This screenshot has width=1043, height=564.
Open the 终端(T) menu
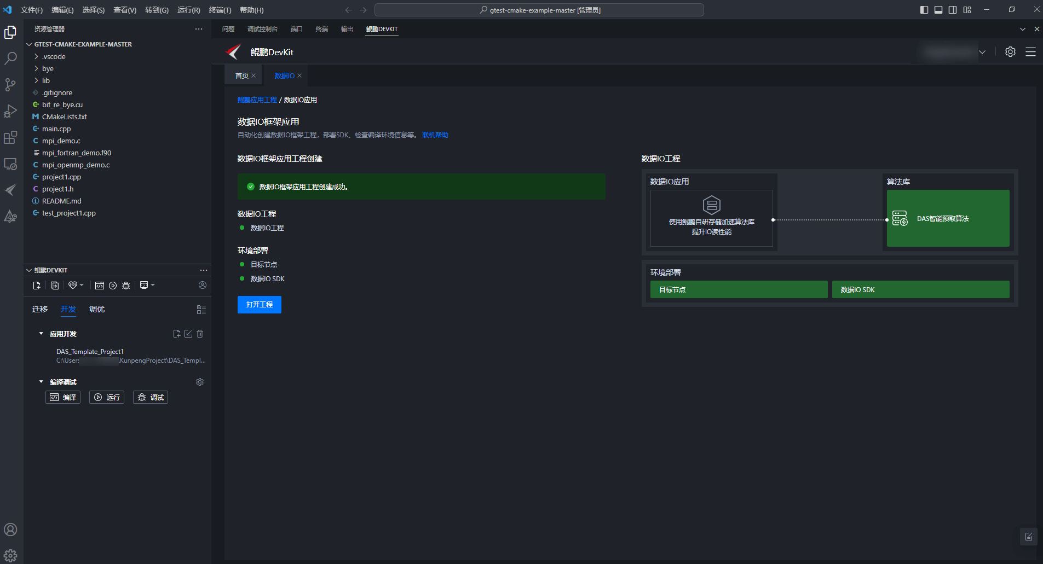click(x=220, y=10)
